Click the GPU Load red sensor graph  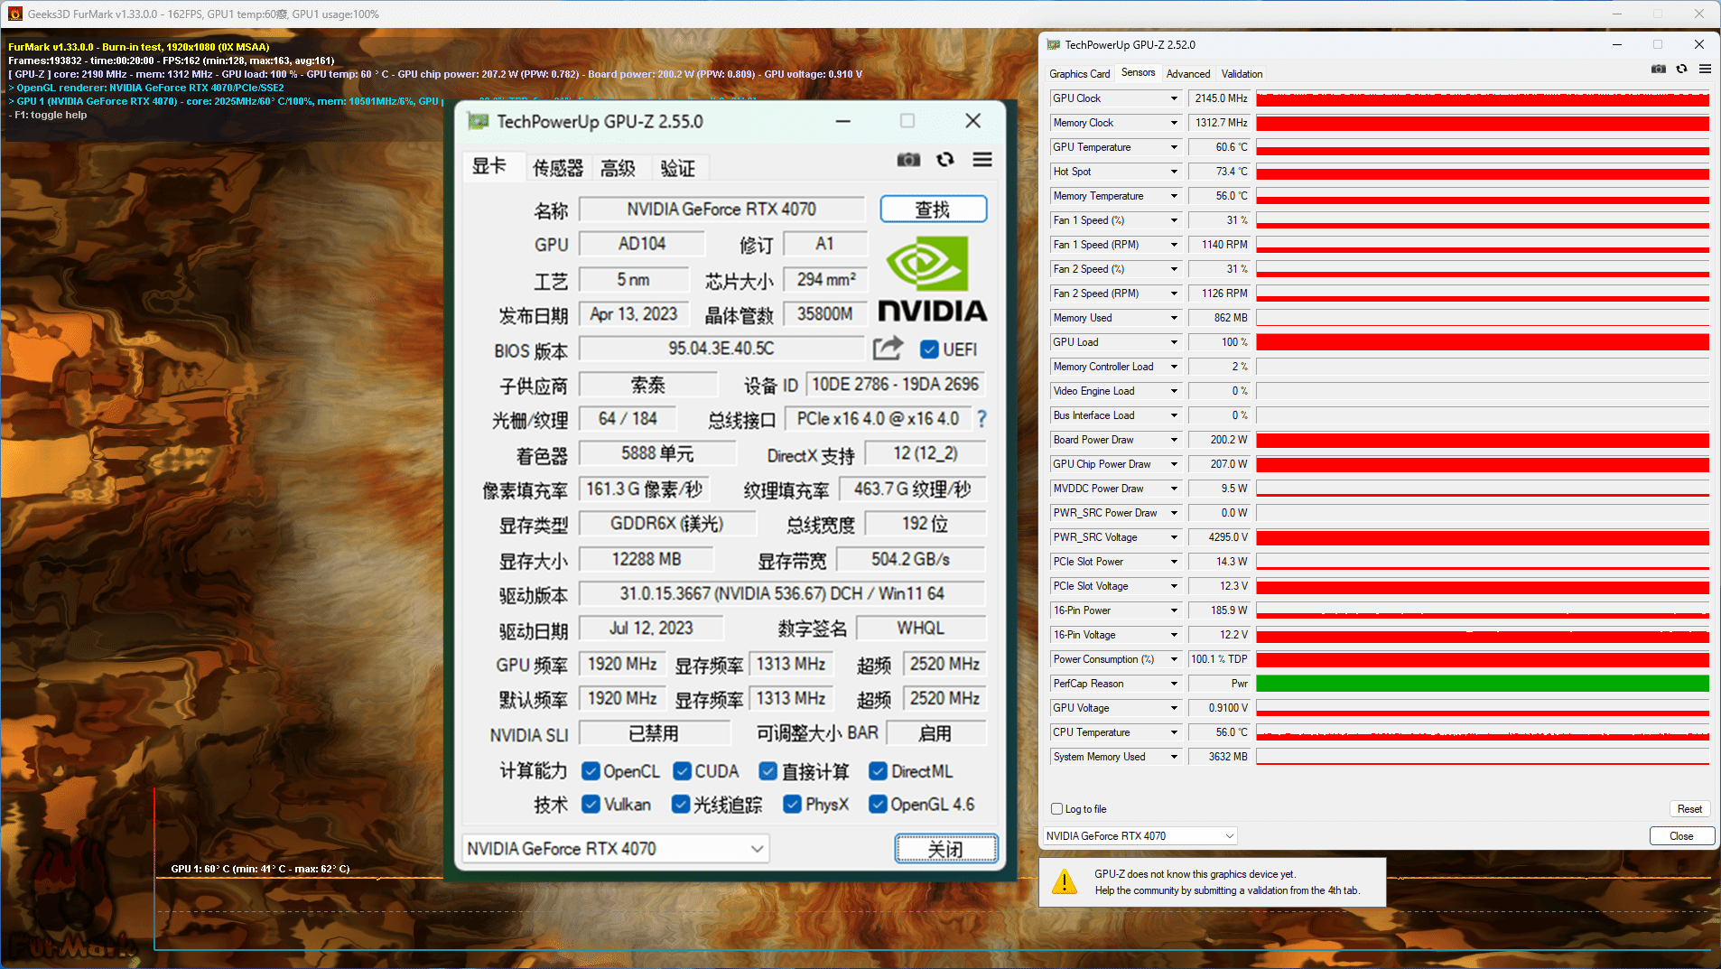click(1483, 342)
